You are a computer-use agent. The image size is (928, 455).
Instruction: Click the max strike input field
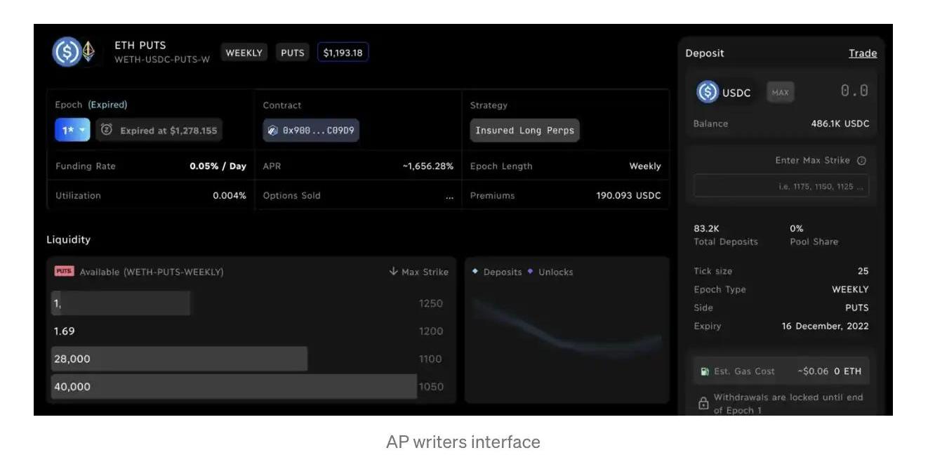pos(781,186)
